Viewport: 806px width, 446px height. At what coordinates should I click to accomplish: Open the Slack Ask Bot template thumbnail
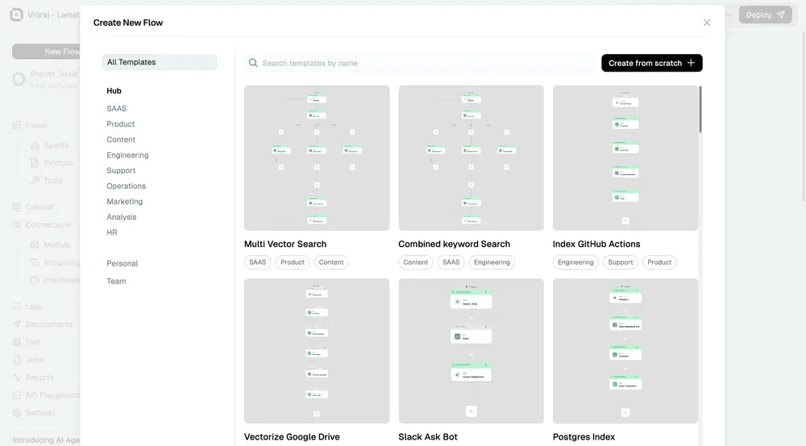click(471, 351)
